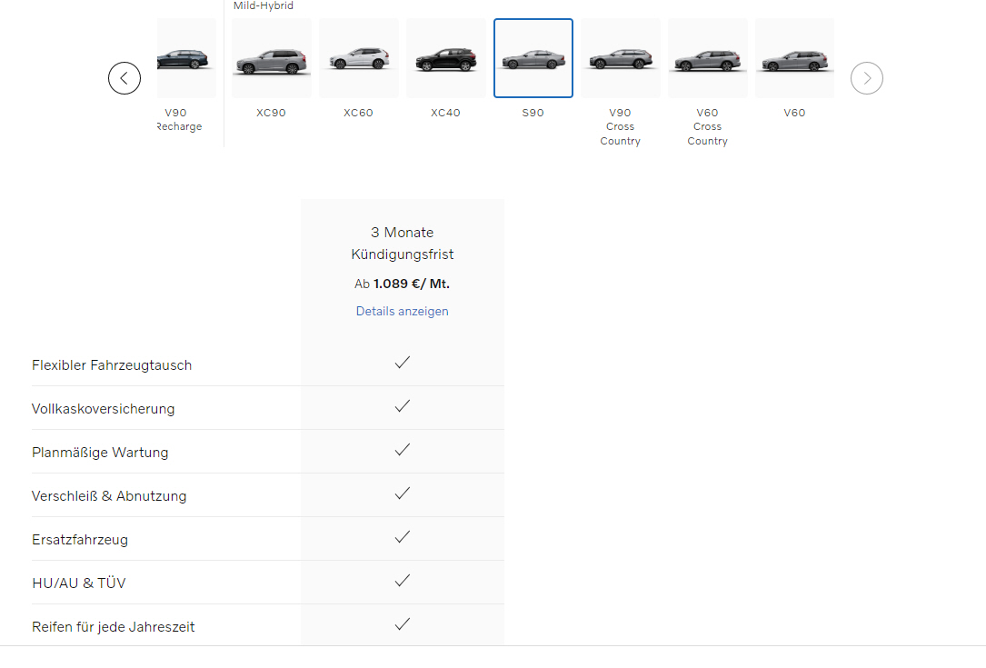The height and width of the screenshot is (668, 986).
Task: Click the 1.089 €/Mt. price text
Action: coord(411,284)
